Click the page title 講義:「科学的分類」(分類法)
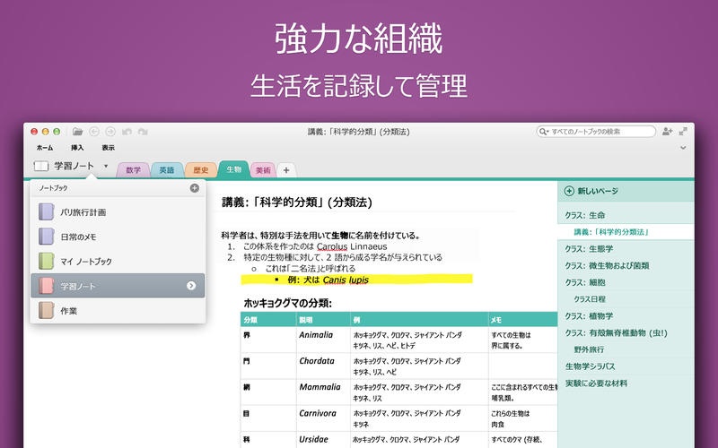This screenshot has width=718, height=448. pos(297,202)
